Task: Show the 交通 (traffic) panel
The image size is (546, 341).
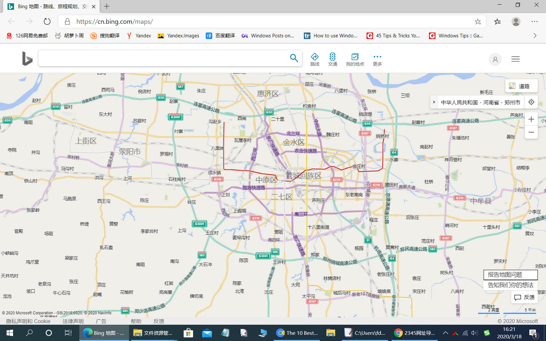Action: tap(333, 58)
